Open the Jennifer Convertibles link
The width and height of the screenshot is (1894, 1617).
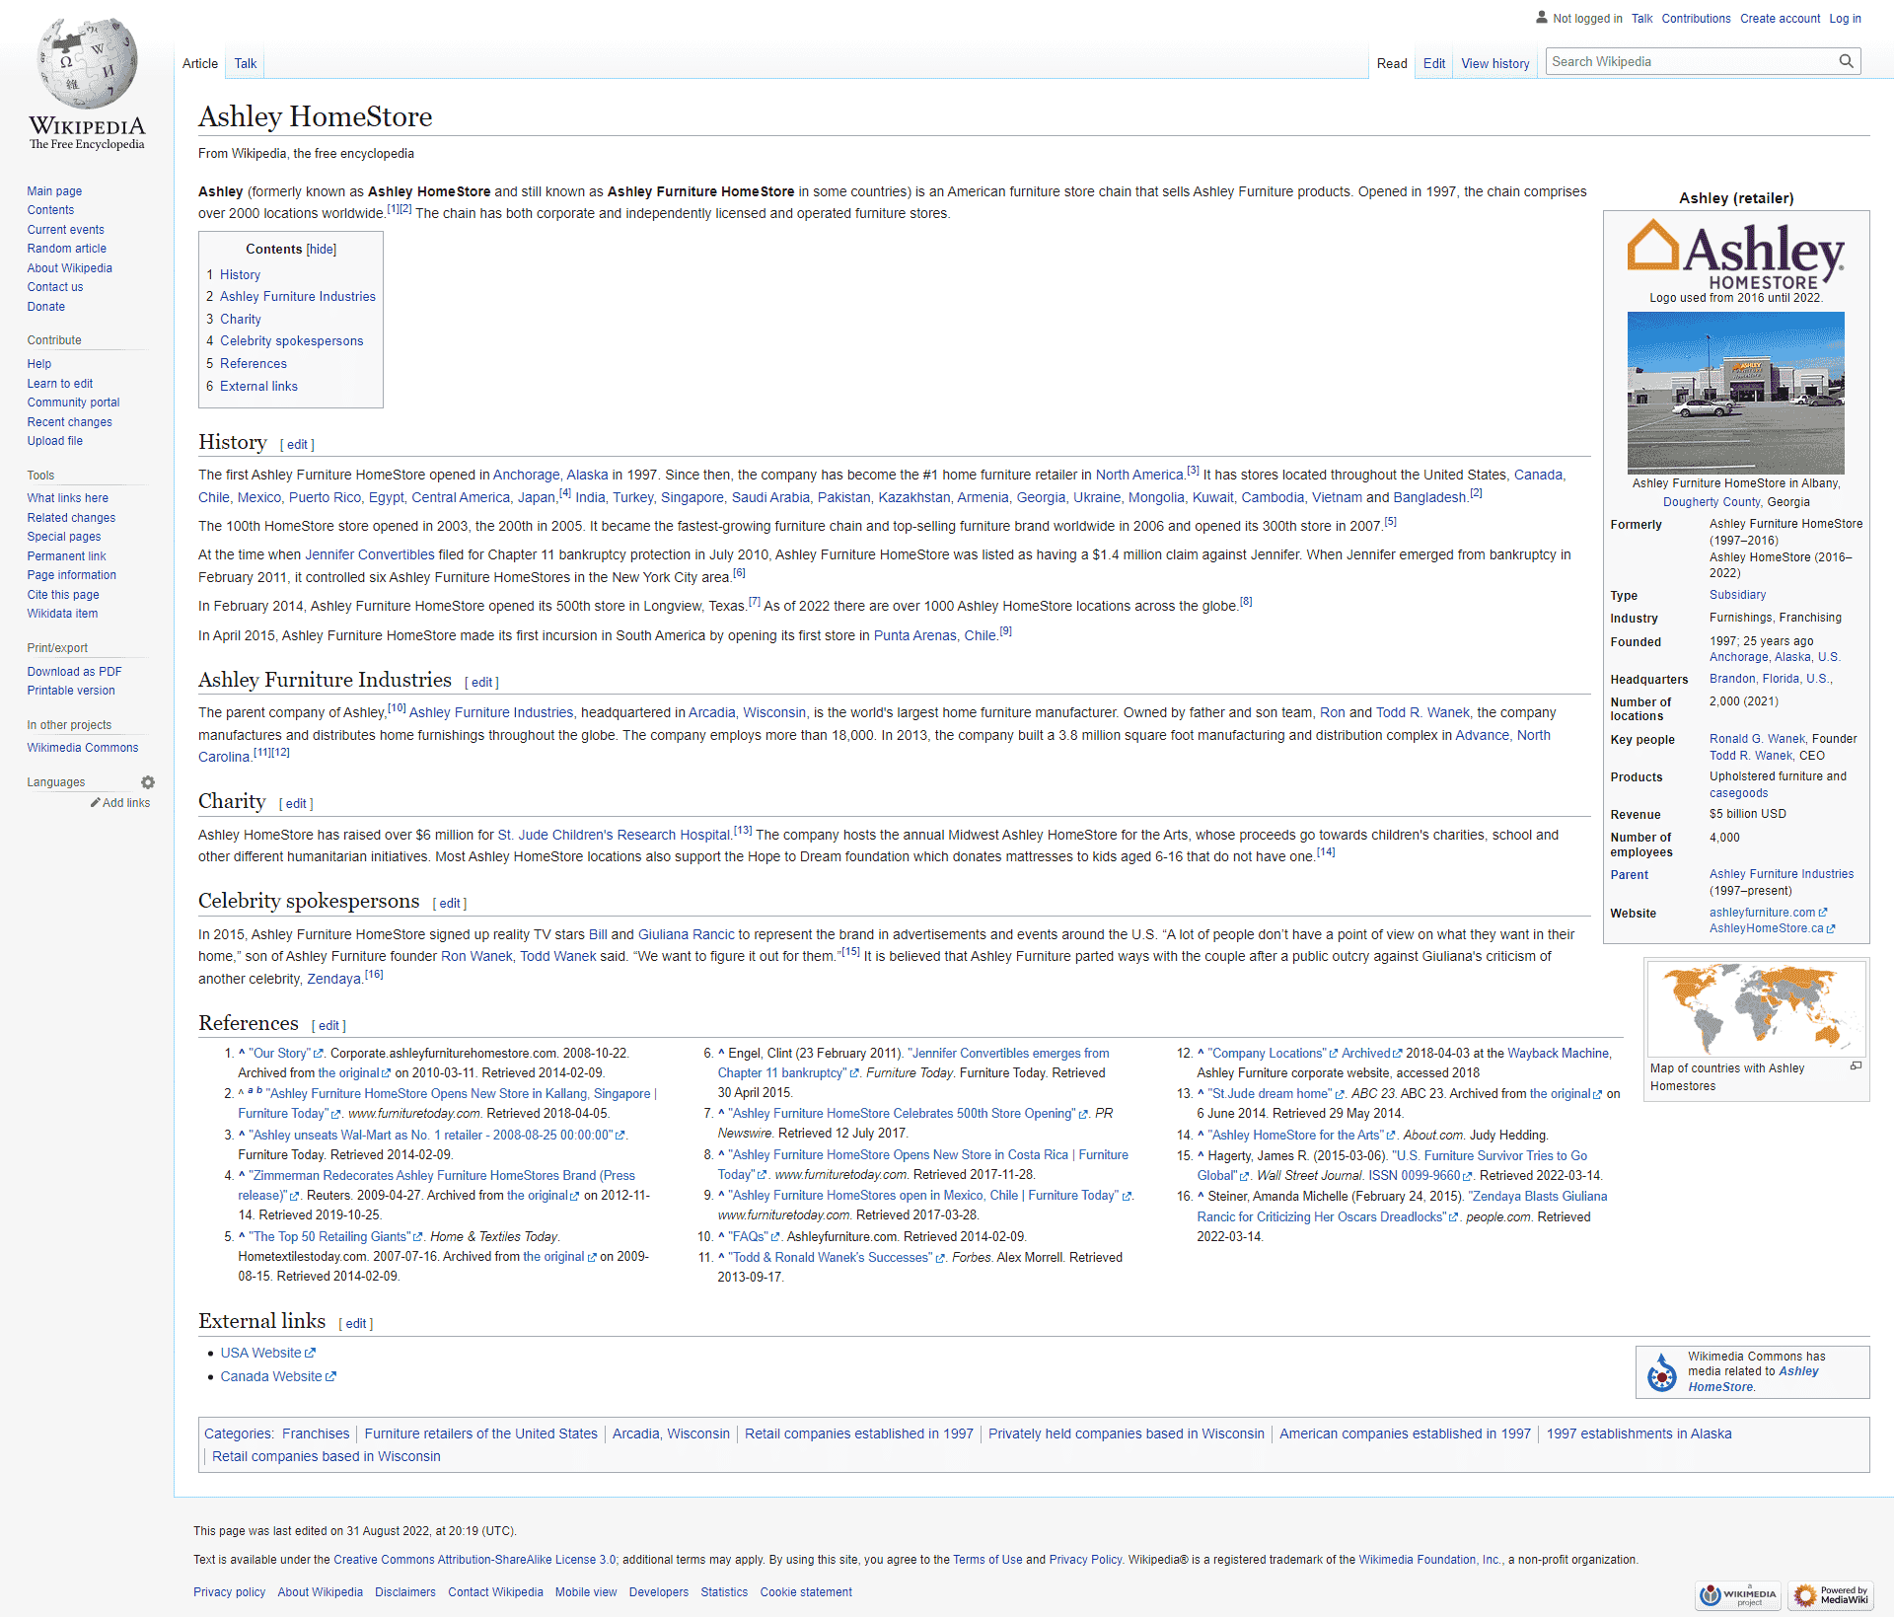click(369, 555)
